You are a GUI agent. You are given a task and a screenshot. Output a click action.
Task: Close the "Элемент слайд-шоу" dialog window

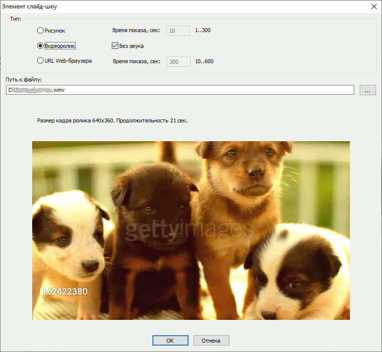coord(373,6)
